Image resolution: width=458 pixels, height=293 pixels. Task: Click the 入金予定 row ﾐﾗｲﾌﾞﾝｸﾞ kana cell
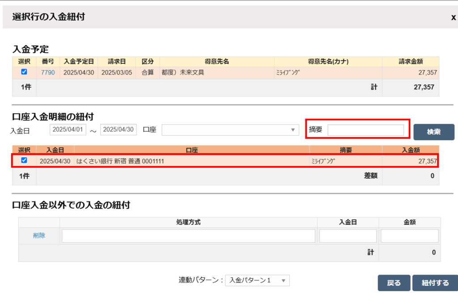tap(328, 73)
